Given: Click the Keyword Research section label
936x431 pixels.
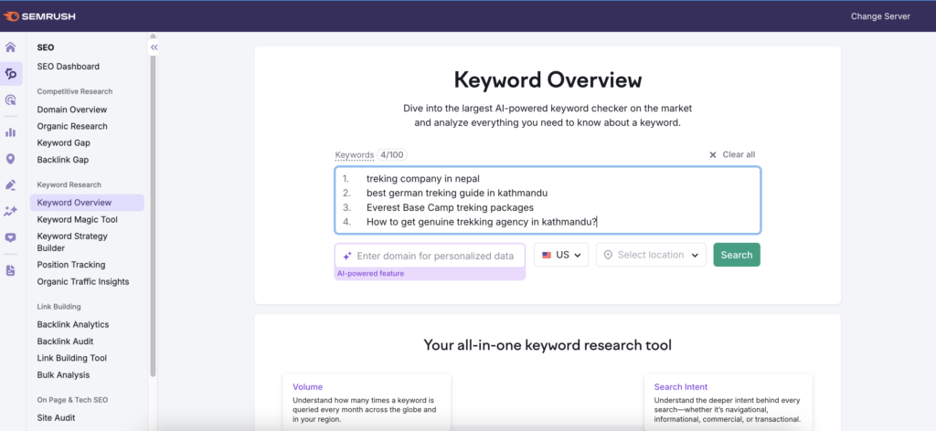Looking at the screenshot, I should pyautogui.click(x=69, y=184).
